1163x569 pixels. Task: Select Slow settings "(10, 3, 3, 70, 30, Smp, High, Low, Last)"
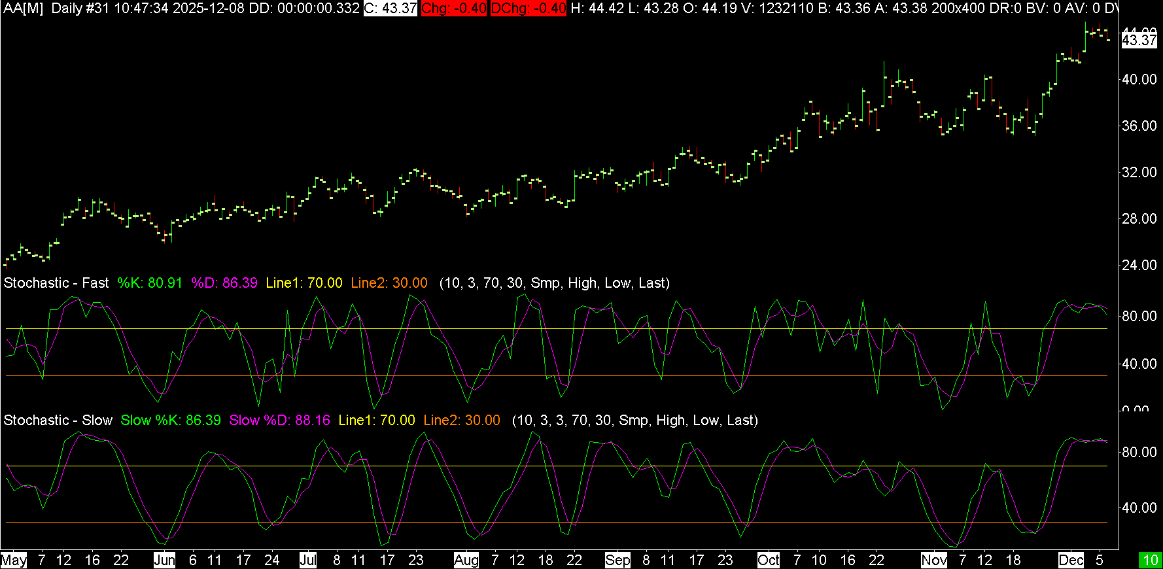coord(635,421)
